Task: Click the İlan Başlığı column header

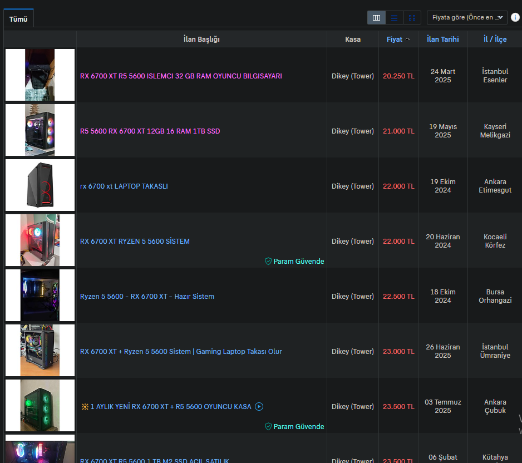Action: coord(201,40)
